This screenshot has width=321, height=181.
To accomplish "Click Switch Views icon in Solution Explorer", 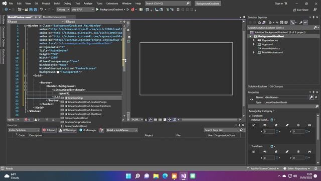I will pyautogui.click(x=264, y=23).
